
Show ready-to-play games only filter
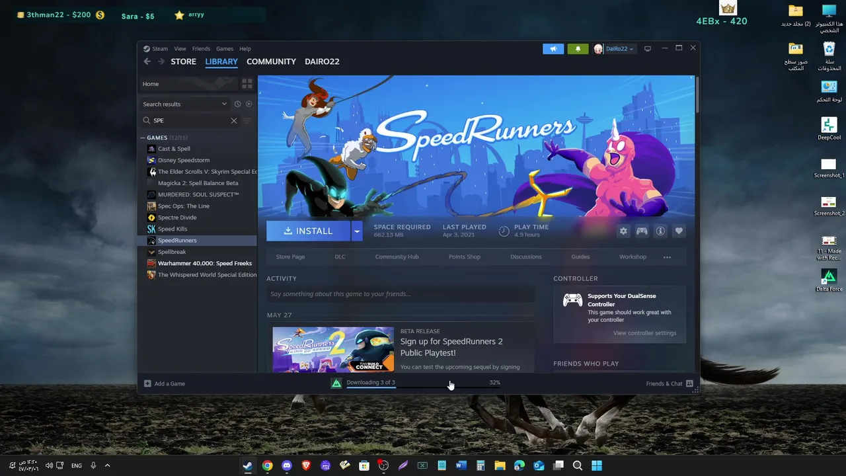[x=249, y=104]
